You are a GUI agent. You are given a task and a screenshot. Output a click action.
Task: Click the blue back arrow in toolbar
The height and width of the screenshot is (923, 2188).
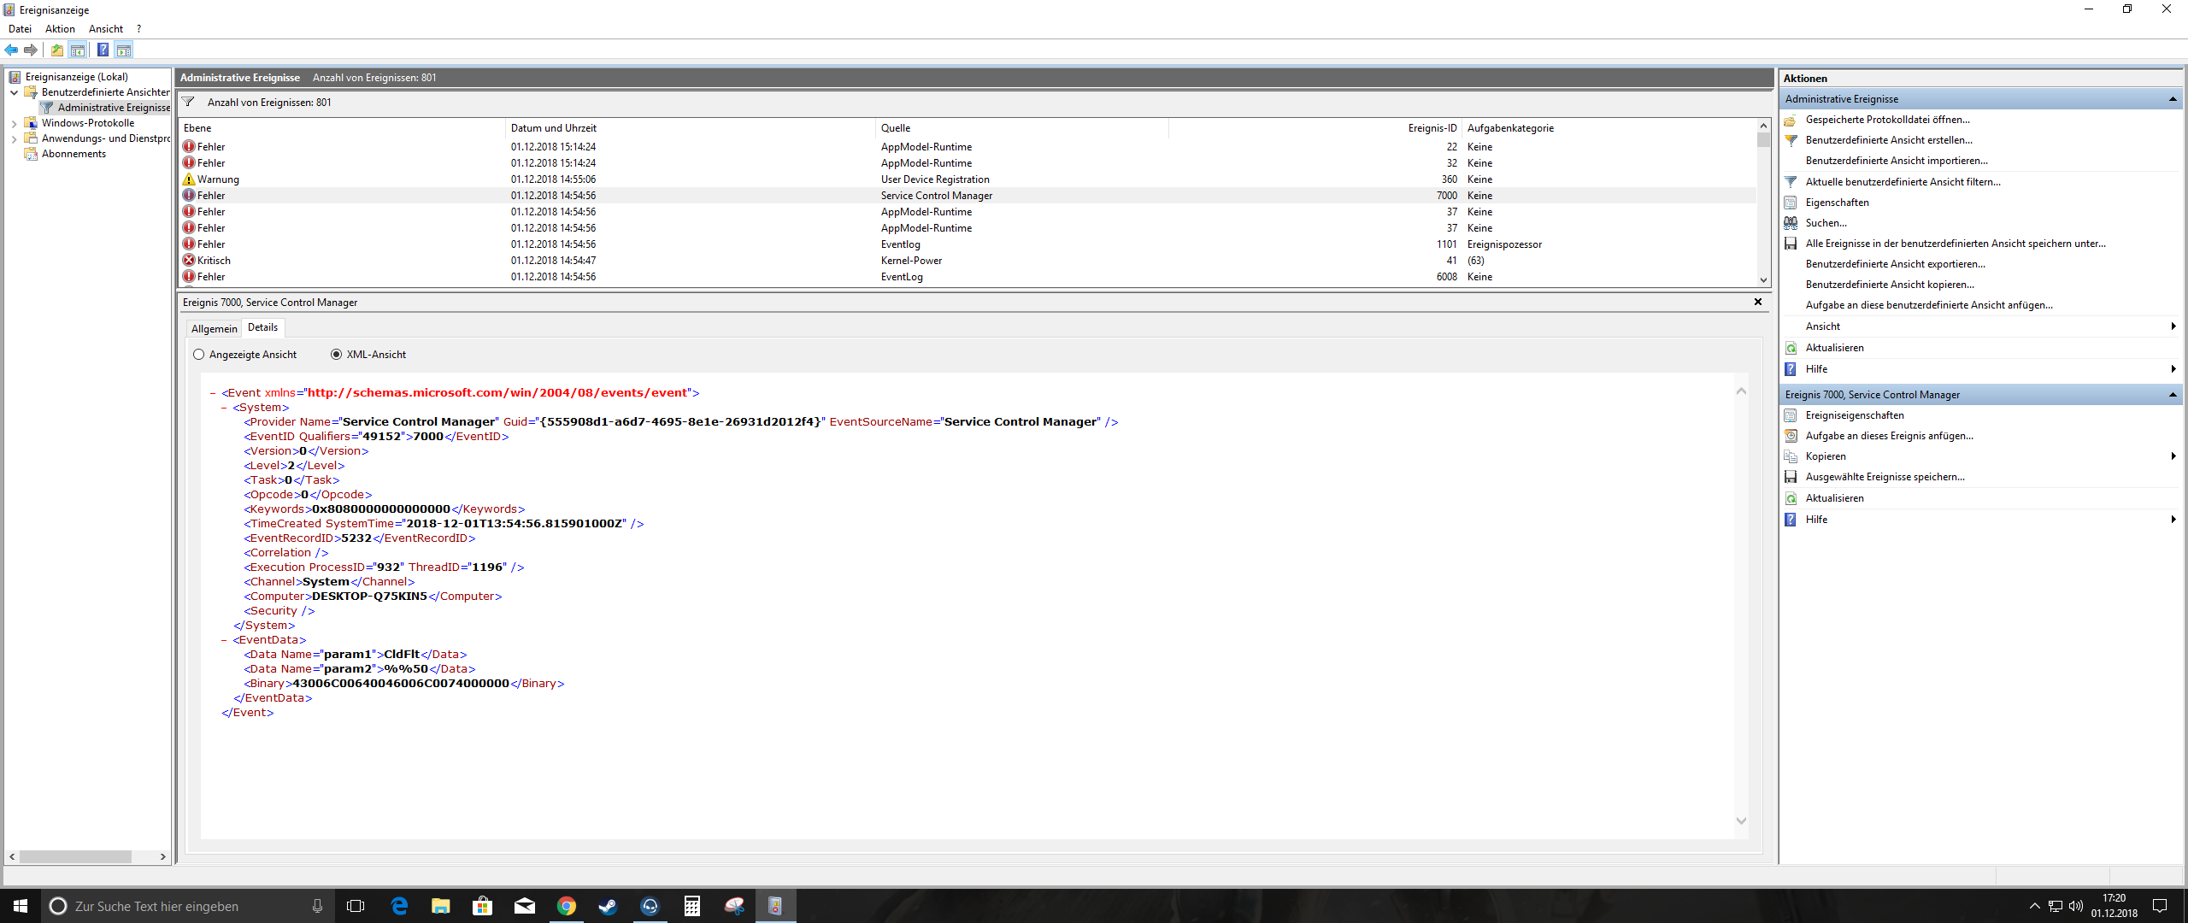(11, 50)
